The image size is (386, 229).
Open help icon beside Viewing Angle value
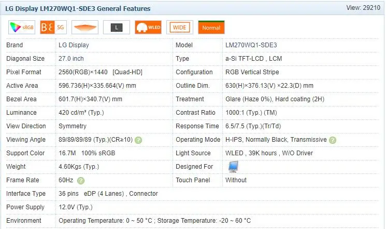tap(138, 140)
